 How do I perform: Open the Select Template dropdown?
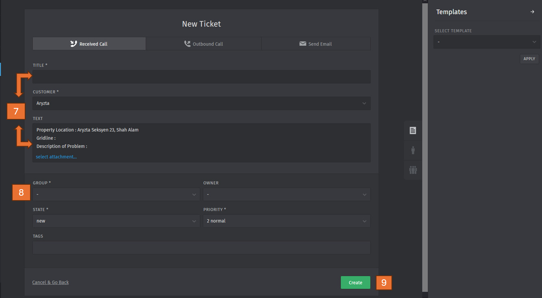pos(486,42)
